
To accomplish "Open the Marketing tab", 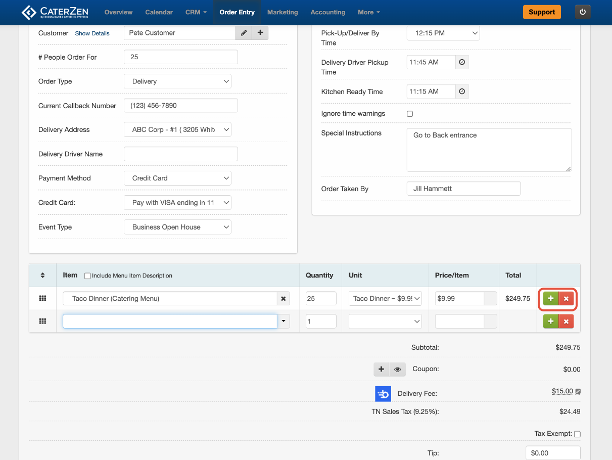I will [283, 12].
